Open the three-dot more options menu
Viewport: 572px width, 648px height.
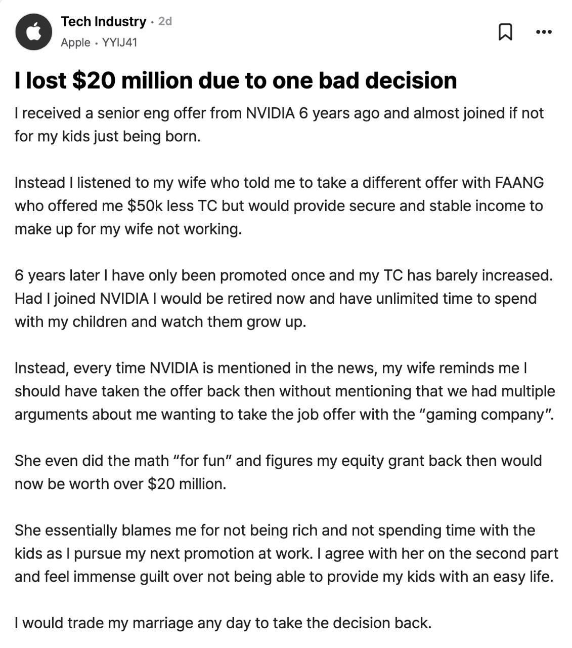coord(544,32)
